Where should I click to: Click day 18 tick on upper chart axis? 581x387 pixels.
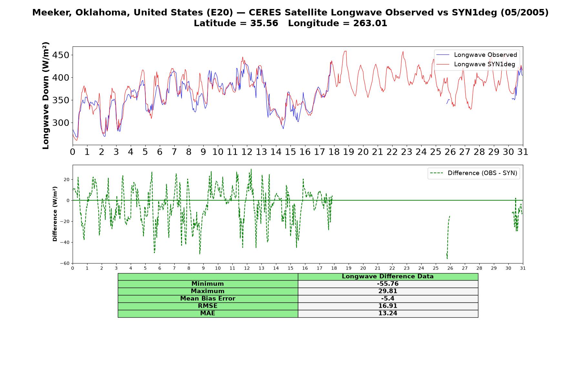334,152
